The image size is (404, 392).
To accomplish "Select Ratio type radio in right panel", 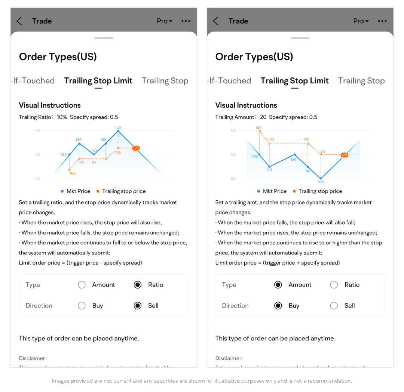I will (334, 285).
